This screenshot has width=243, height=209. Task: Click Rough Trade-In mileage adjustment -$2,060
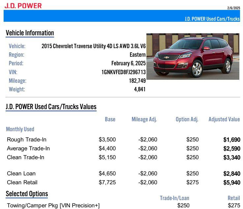(148, 139)
